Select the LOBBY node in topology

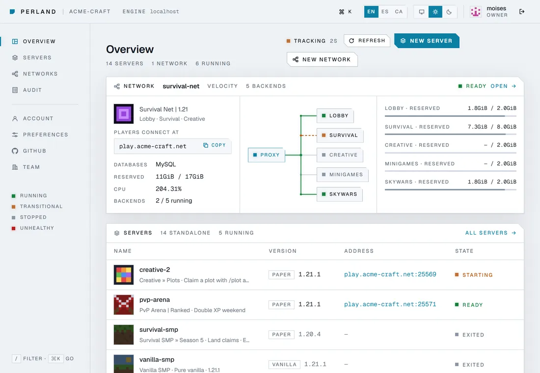pos(335,116)
